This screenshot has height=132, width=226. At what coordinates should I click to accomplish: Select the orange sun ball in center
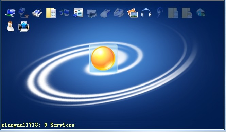tap(103, 58)
